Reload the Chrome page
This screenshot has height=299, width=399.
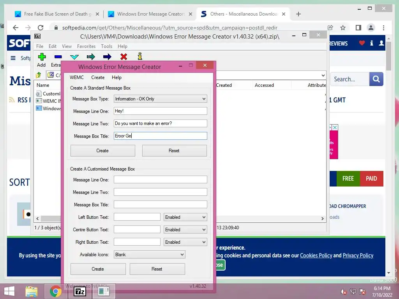tap(41, 28)
